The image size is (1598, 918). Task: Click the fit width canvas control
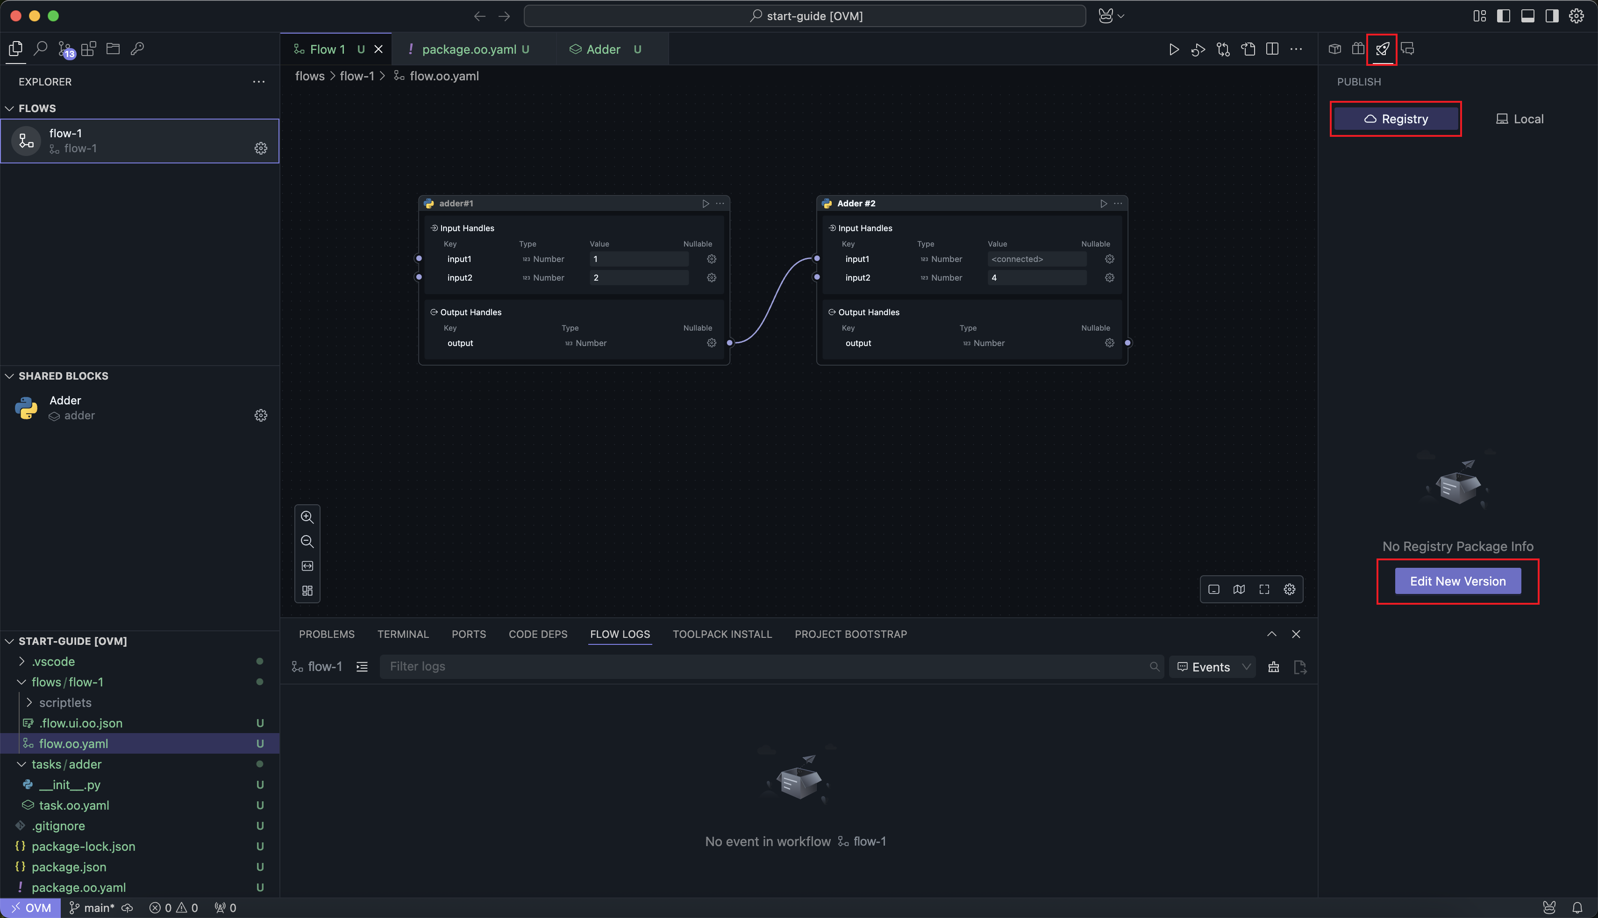(307, 566)
